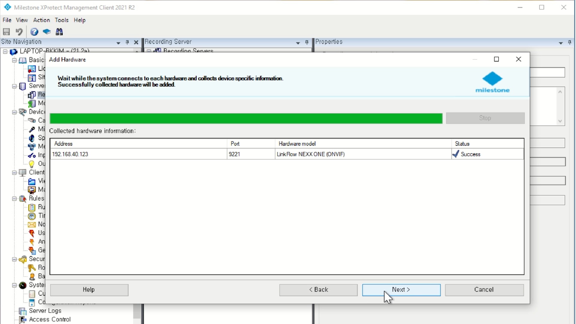
Task: Collapse the Security tree node
Action: 14,259
